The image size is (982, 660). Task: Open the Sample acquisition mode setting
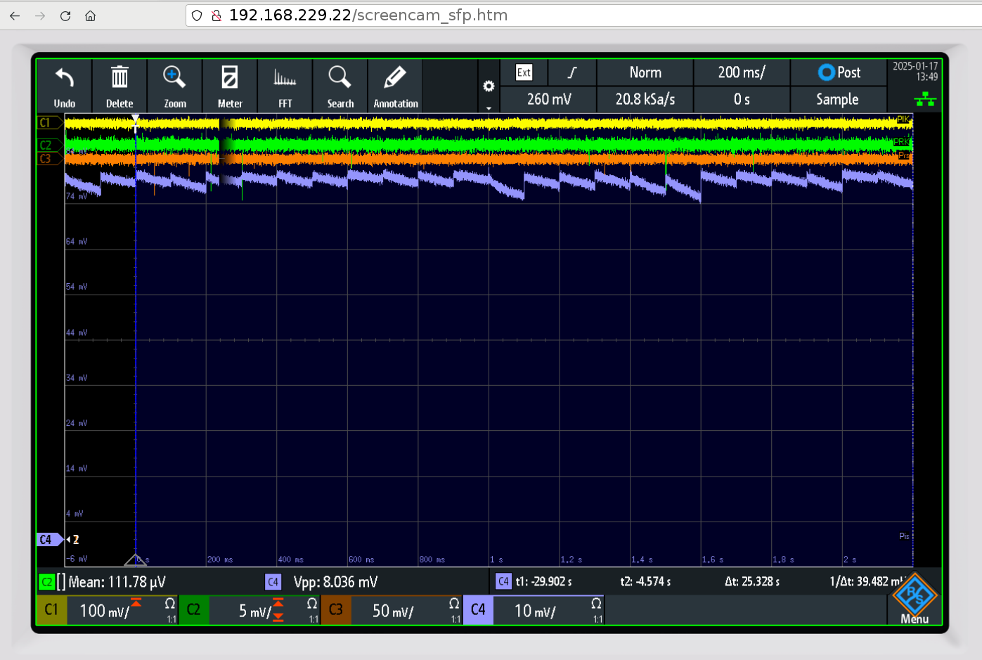[x=837, y=100]
